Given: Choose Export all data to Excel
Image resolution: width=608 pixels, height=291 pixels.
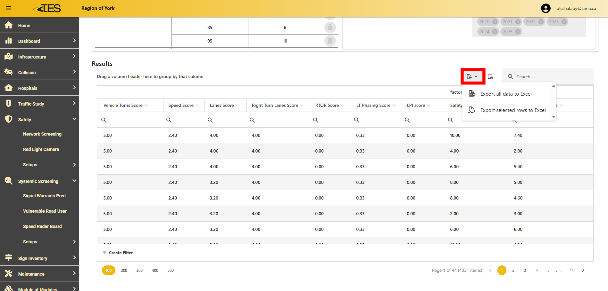Looking at the screenshot, I should point(506,94).
